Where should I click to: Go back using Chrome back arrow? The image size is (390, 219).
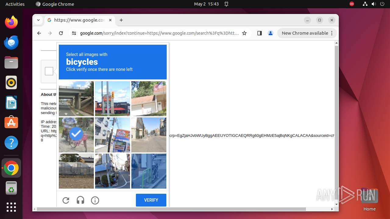39,33
